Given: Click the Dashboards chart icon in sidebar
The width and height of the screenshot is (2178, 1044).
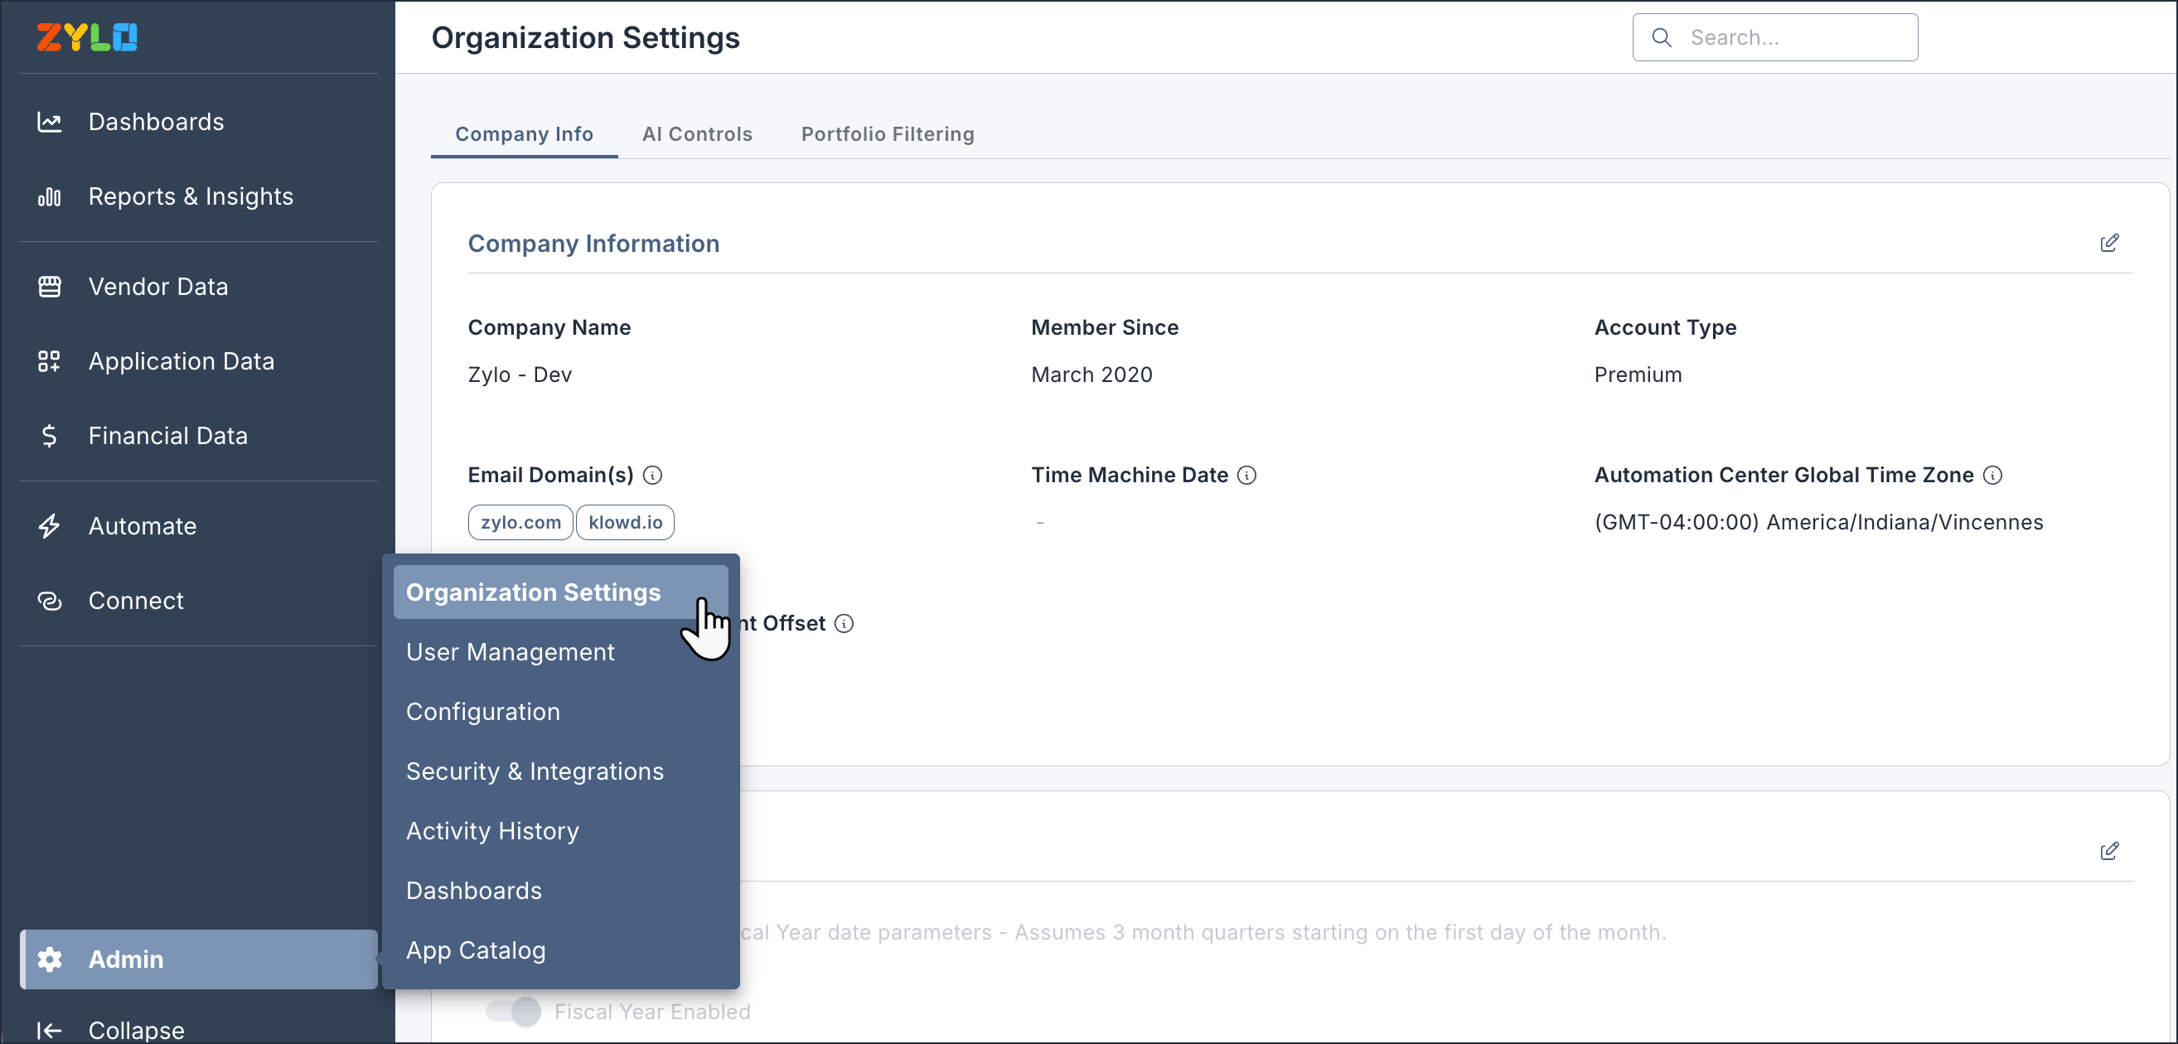Looking at the screenshot, I should (49, 122).
